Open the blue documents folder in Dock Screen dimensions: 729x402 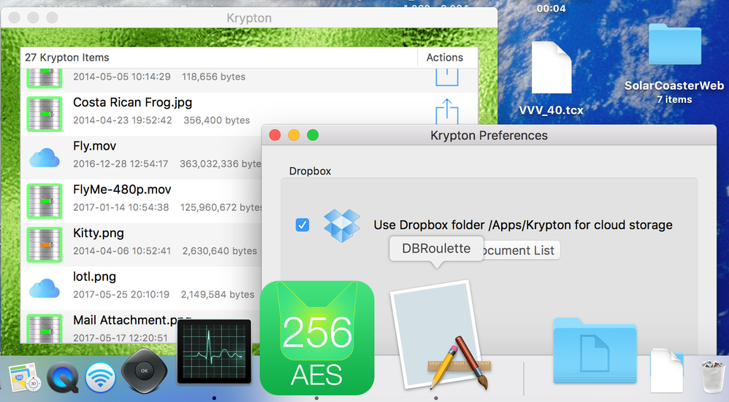click(x=595, y=351)
